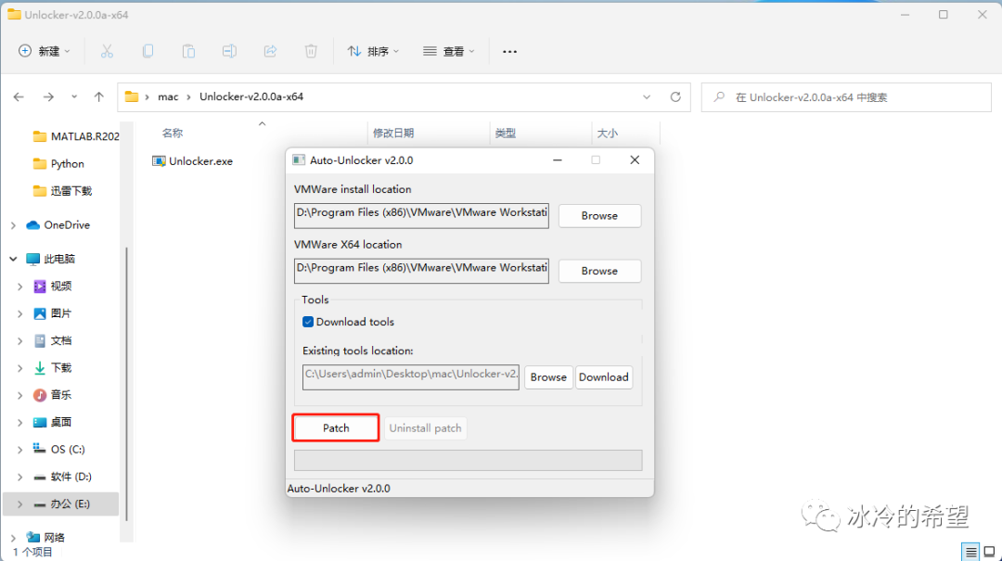Browse for VMWare X64 location
The height and width of the screenshot is (561, 1002).
(x=599, y=271)
